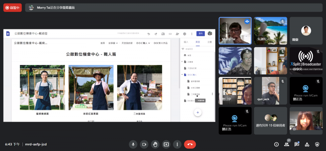Click the heading 公館數位機會中心 - 職人篇

pyautogui.click(x=91, y=55)
